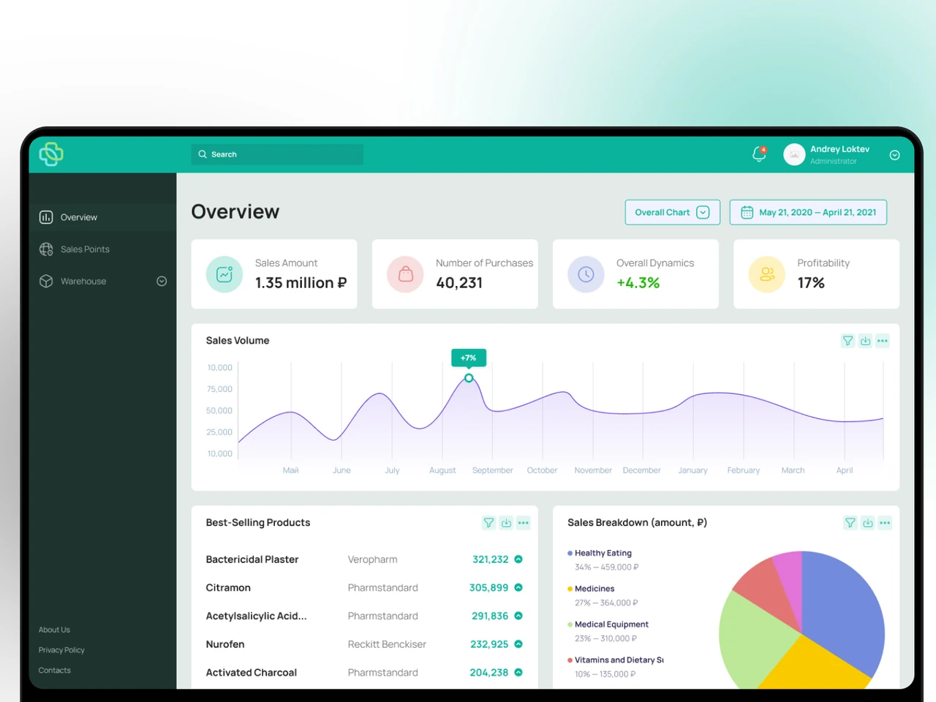Open more options for Sales Breakdown
This screenshot has width=936, height=702.
pos(885,523)
